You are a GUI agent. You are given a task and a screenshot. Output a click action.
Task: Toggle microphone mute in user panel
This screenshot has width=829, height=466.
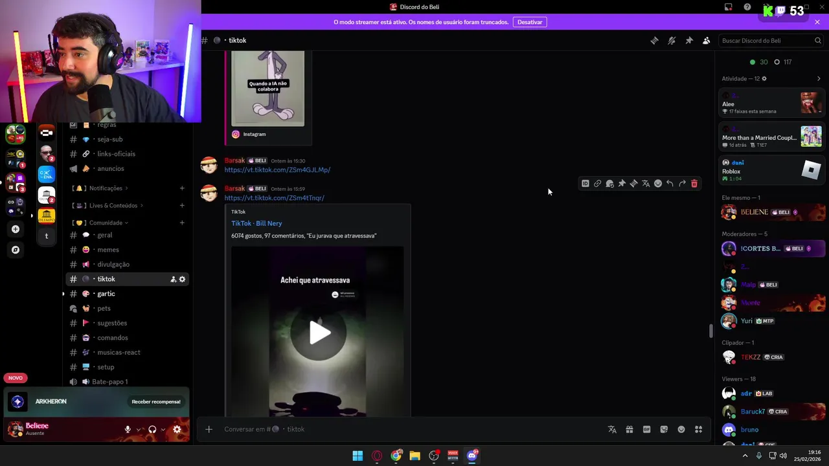[128, 429]
